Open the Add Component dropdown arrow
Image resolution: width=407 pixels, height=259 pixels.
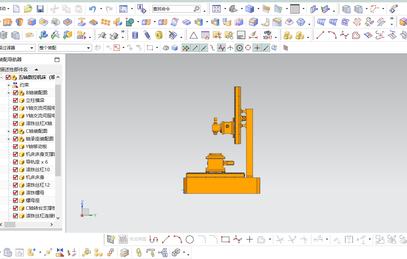40,252
